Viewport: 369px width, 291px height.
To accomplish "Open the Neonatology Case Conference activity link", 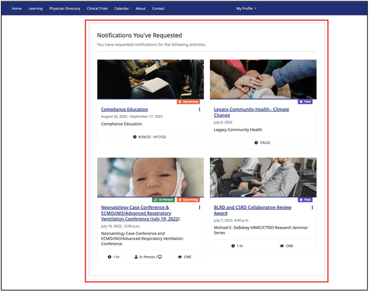I will click(x=140, y=213).
